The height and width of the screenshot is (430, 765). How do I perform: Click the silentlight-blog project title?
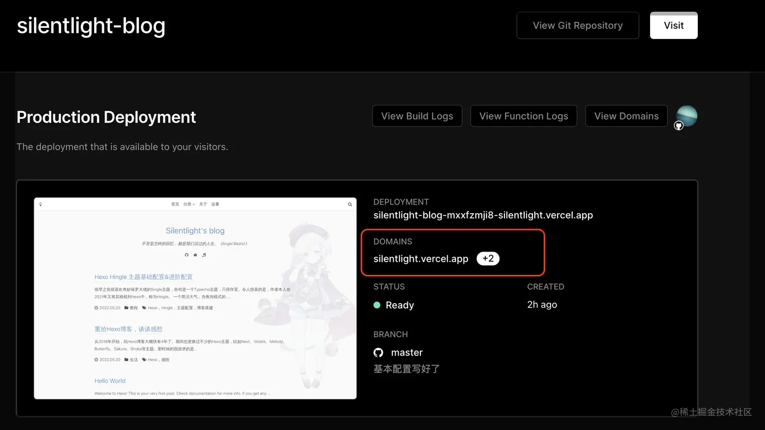click(91, 26)
